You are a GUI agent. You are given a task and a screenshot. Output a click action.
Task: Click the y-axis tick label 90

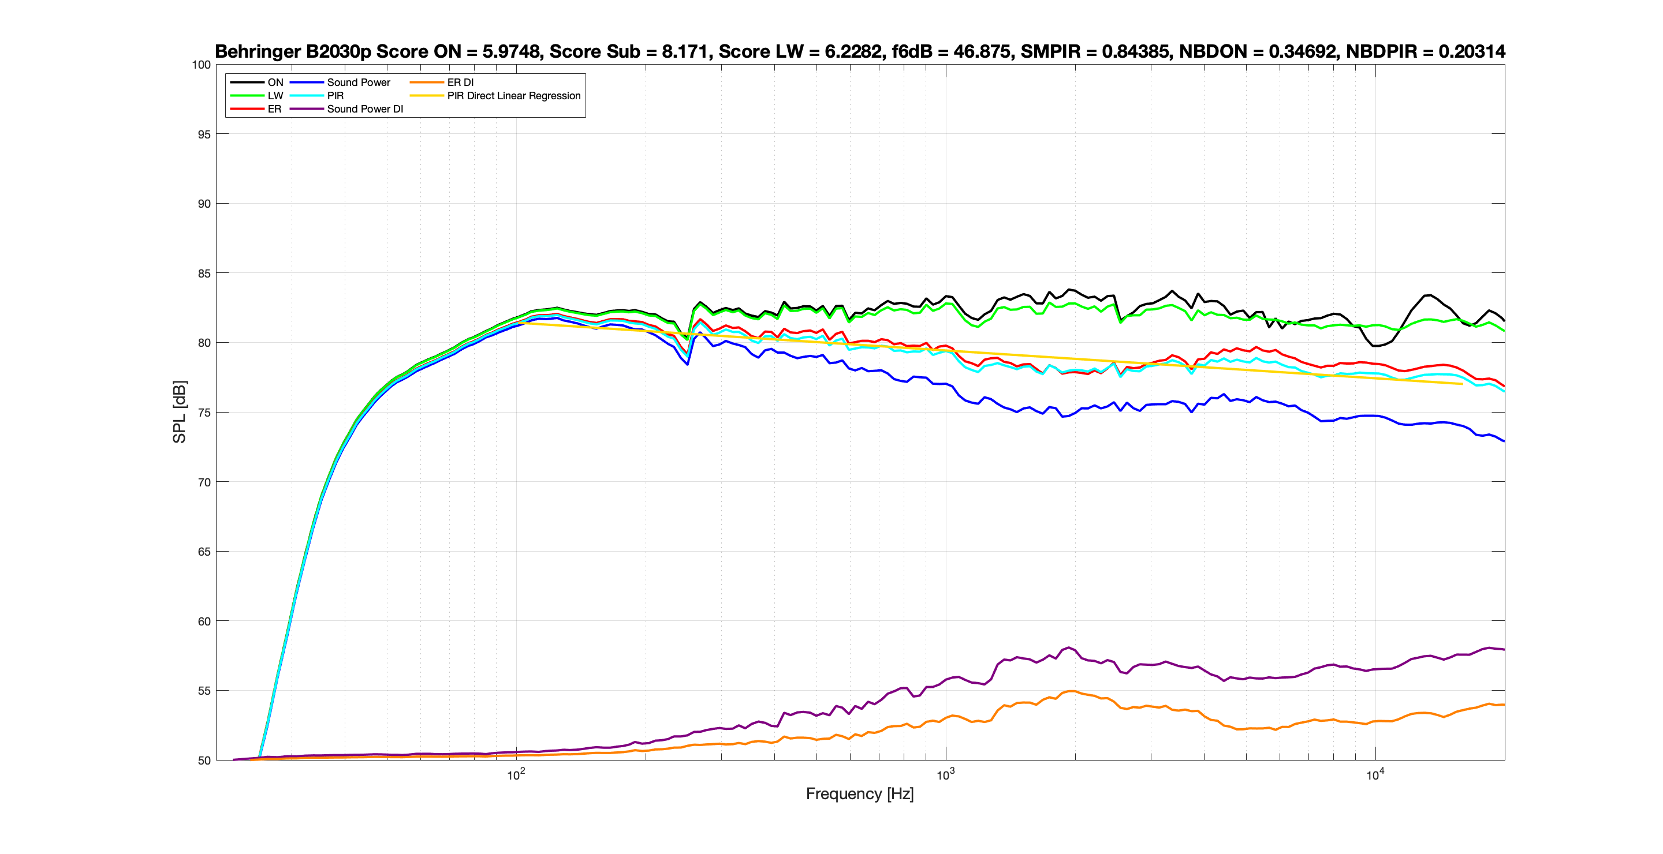[204, 204]
